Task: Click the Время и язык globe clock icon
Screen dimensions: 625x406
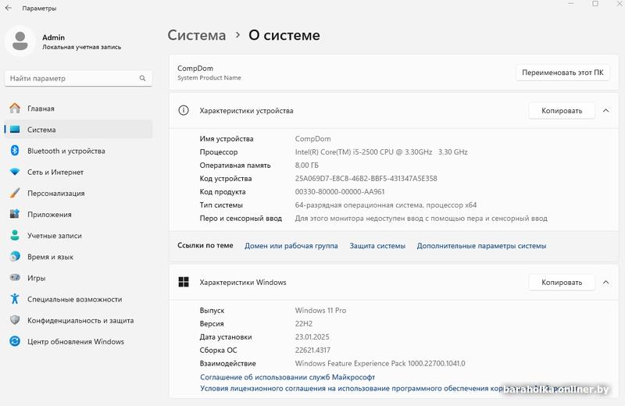Action: click(x=15, y=256)
